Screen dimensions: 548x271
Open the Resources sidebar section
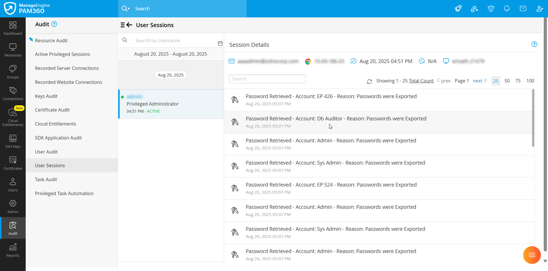[x=13, y=50]
